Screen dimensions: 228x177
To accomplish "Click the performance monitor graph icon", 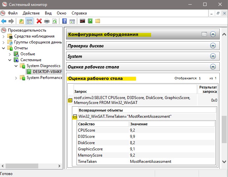I will coord(82,21).
